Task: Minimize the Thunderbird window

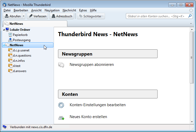Action: pyautogui.click(x=172, y=5)
